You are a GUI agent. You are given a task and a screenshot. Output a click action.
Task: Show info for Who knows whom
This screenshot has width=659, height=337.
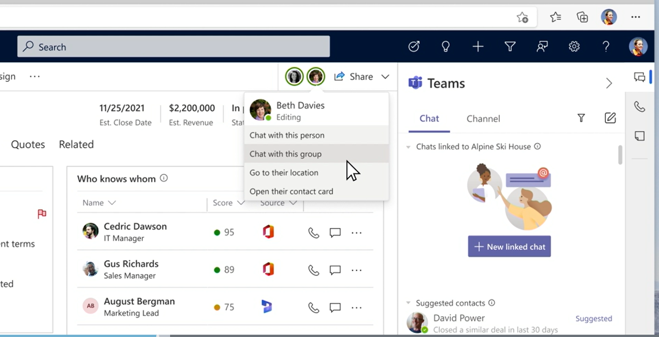click(x=164, y=178)
